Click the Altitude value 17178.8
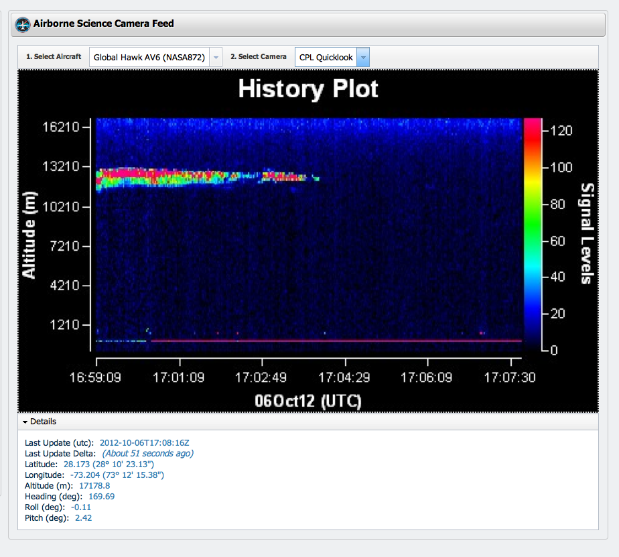The height and width of the screenshot is (557, 619). pyautogui.click(x=94, y=485)
